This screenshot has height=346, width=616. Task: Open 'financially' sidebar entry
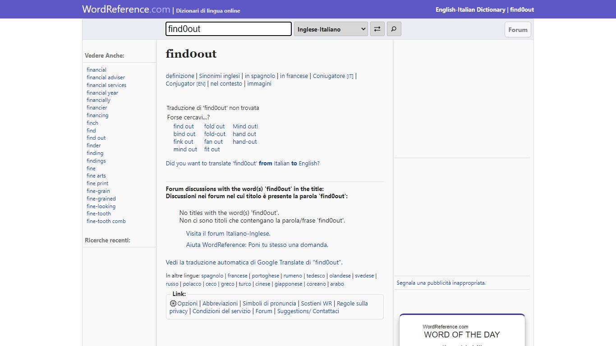(98, 100)
